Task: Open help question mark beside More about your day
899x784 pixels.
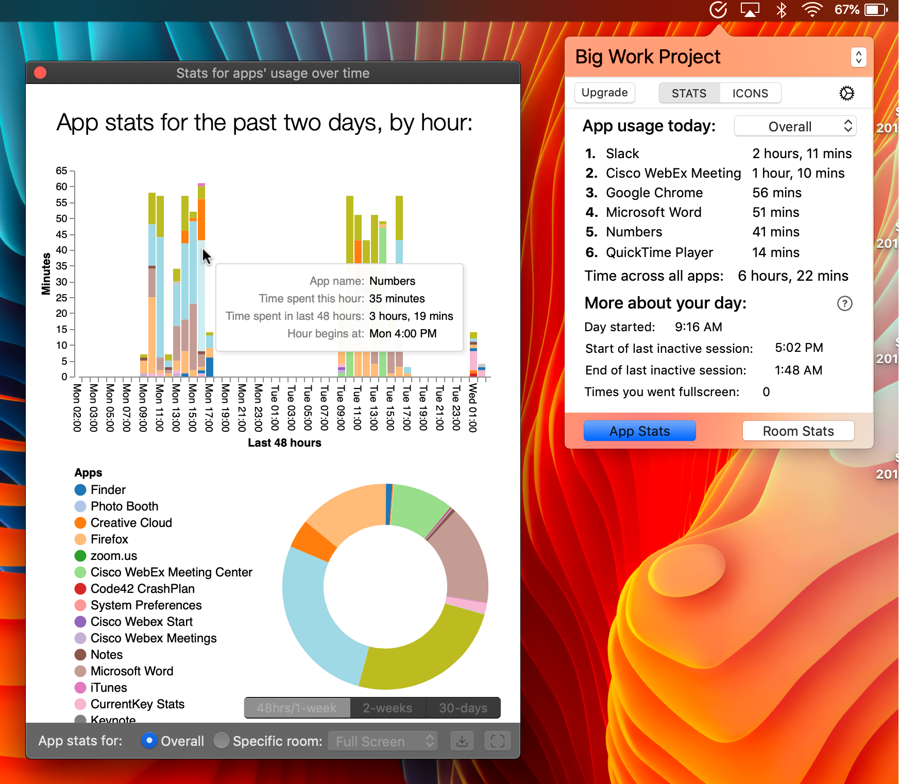Action: coord(845,303)
